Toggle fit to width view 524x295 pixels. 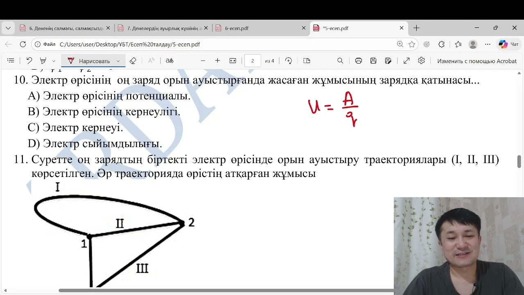click(x=233, y=61)
